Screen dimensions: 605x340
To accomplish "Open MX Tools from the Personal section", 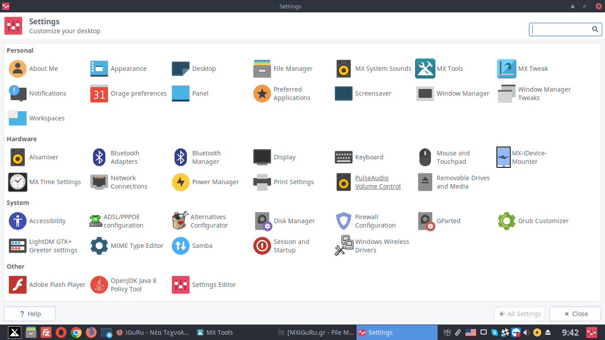I will coord(439,69).
